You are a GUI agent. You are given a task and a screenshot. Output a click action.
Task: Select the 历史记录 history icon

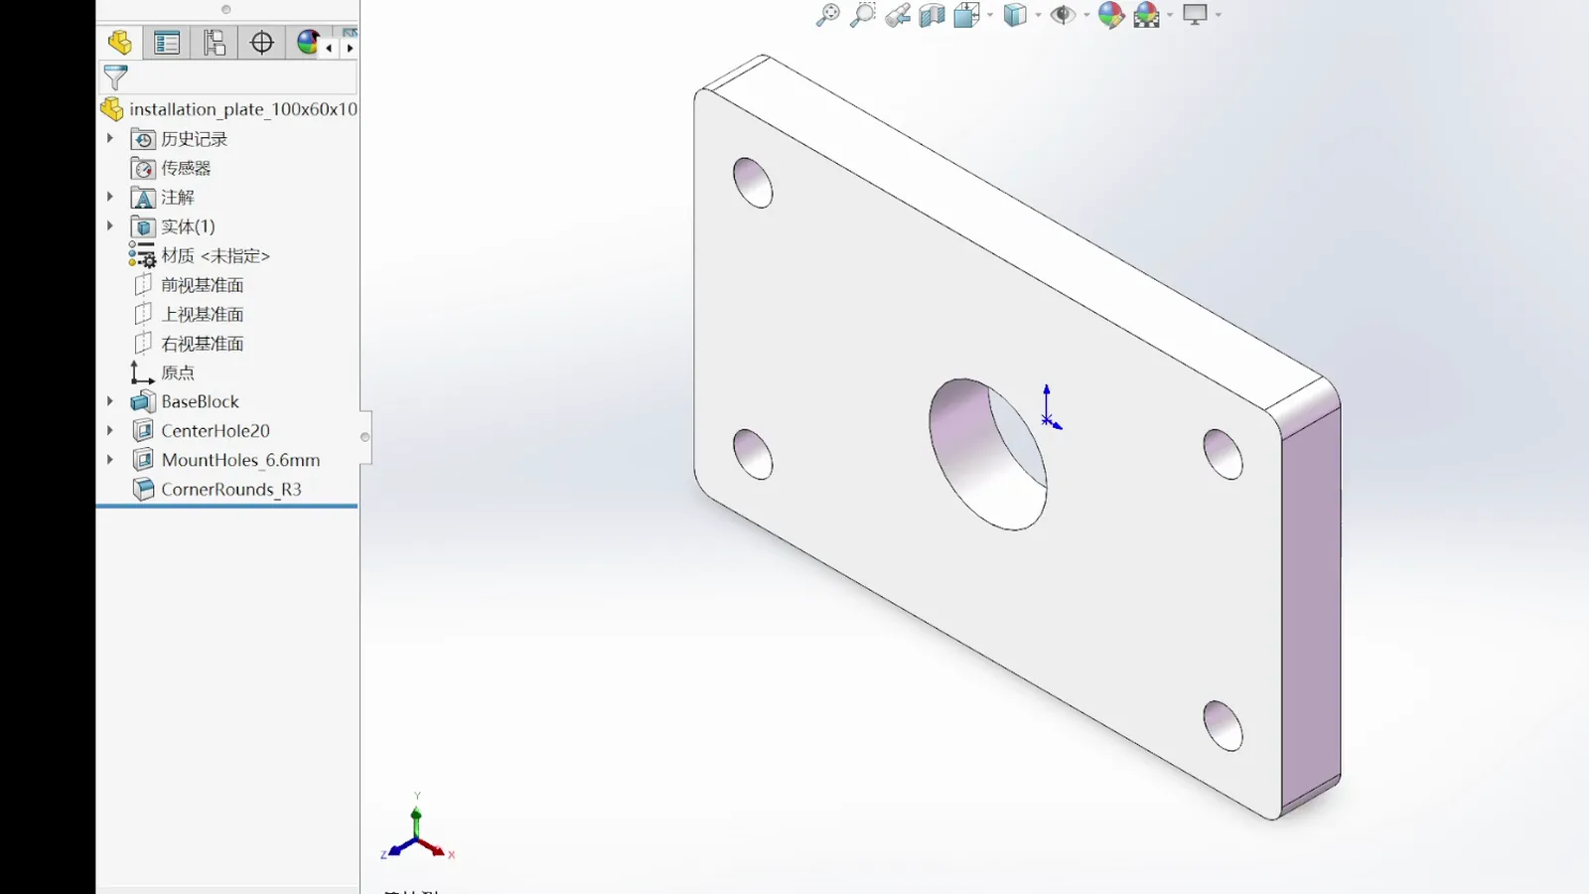(143, 139)
